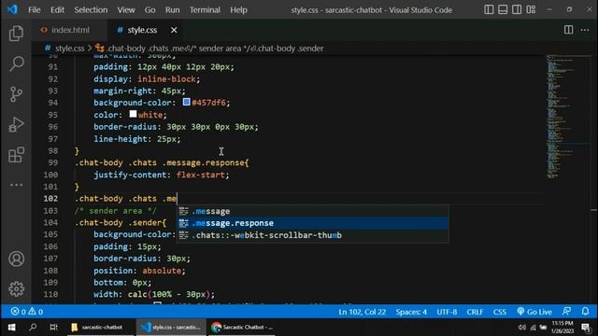
Task: Open Windows Start menu
Action: tap(11, 328)
